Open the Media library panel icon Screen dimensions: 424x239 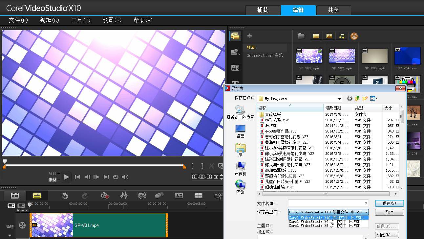tap(235, 36)
